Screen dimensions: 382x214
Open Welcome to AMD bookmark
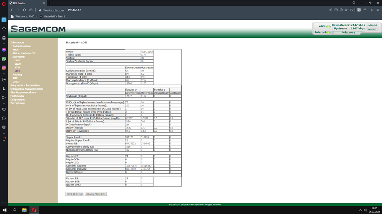tap(24, 16)
